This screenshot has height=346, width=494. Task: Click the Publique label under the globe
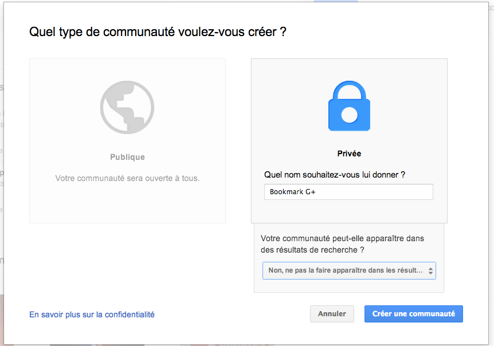click(x=127, y=156)
